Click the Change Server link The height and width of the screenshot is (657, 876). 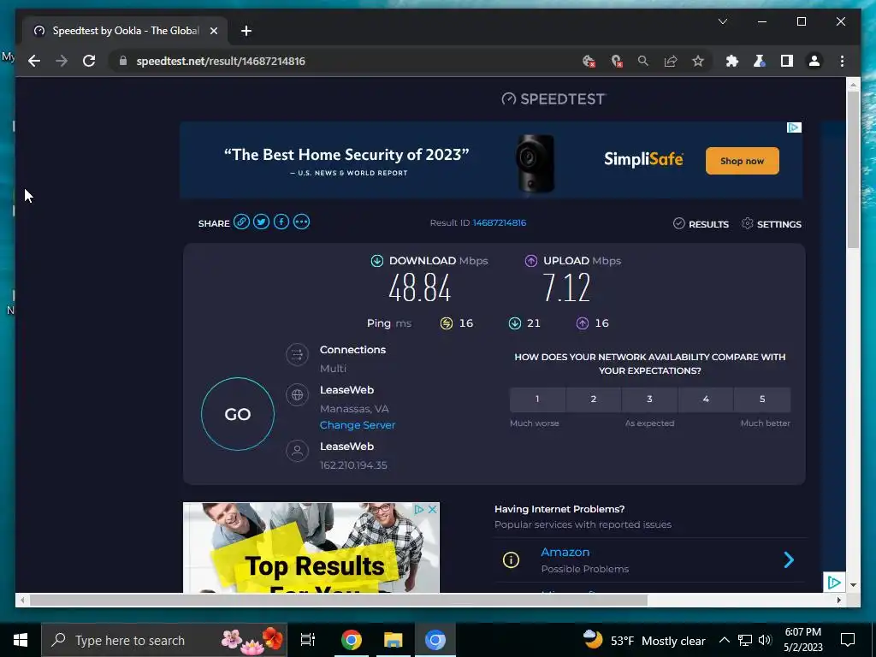(x=358, y=425)
